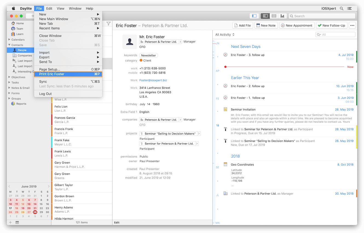This screenshot has width=364, height=233.
Task: Select Henry Adams in the people list
Action: 82,209
